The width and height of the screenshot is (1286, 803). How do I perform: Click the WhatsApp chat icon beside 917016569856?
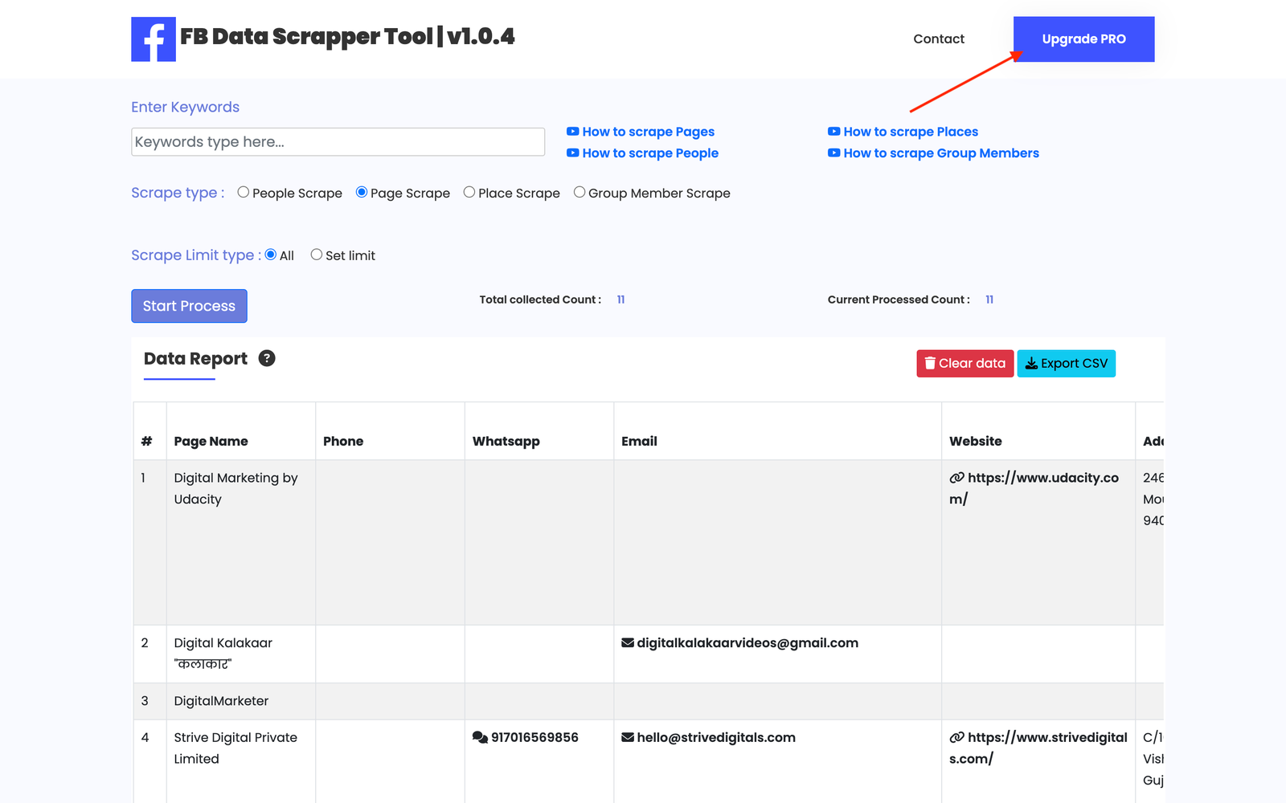(x=480, y=737)
